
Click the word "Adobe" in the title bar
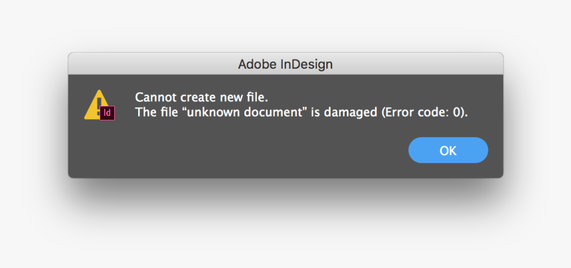click(x=255, y=64)
